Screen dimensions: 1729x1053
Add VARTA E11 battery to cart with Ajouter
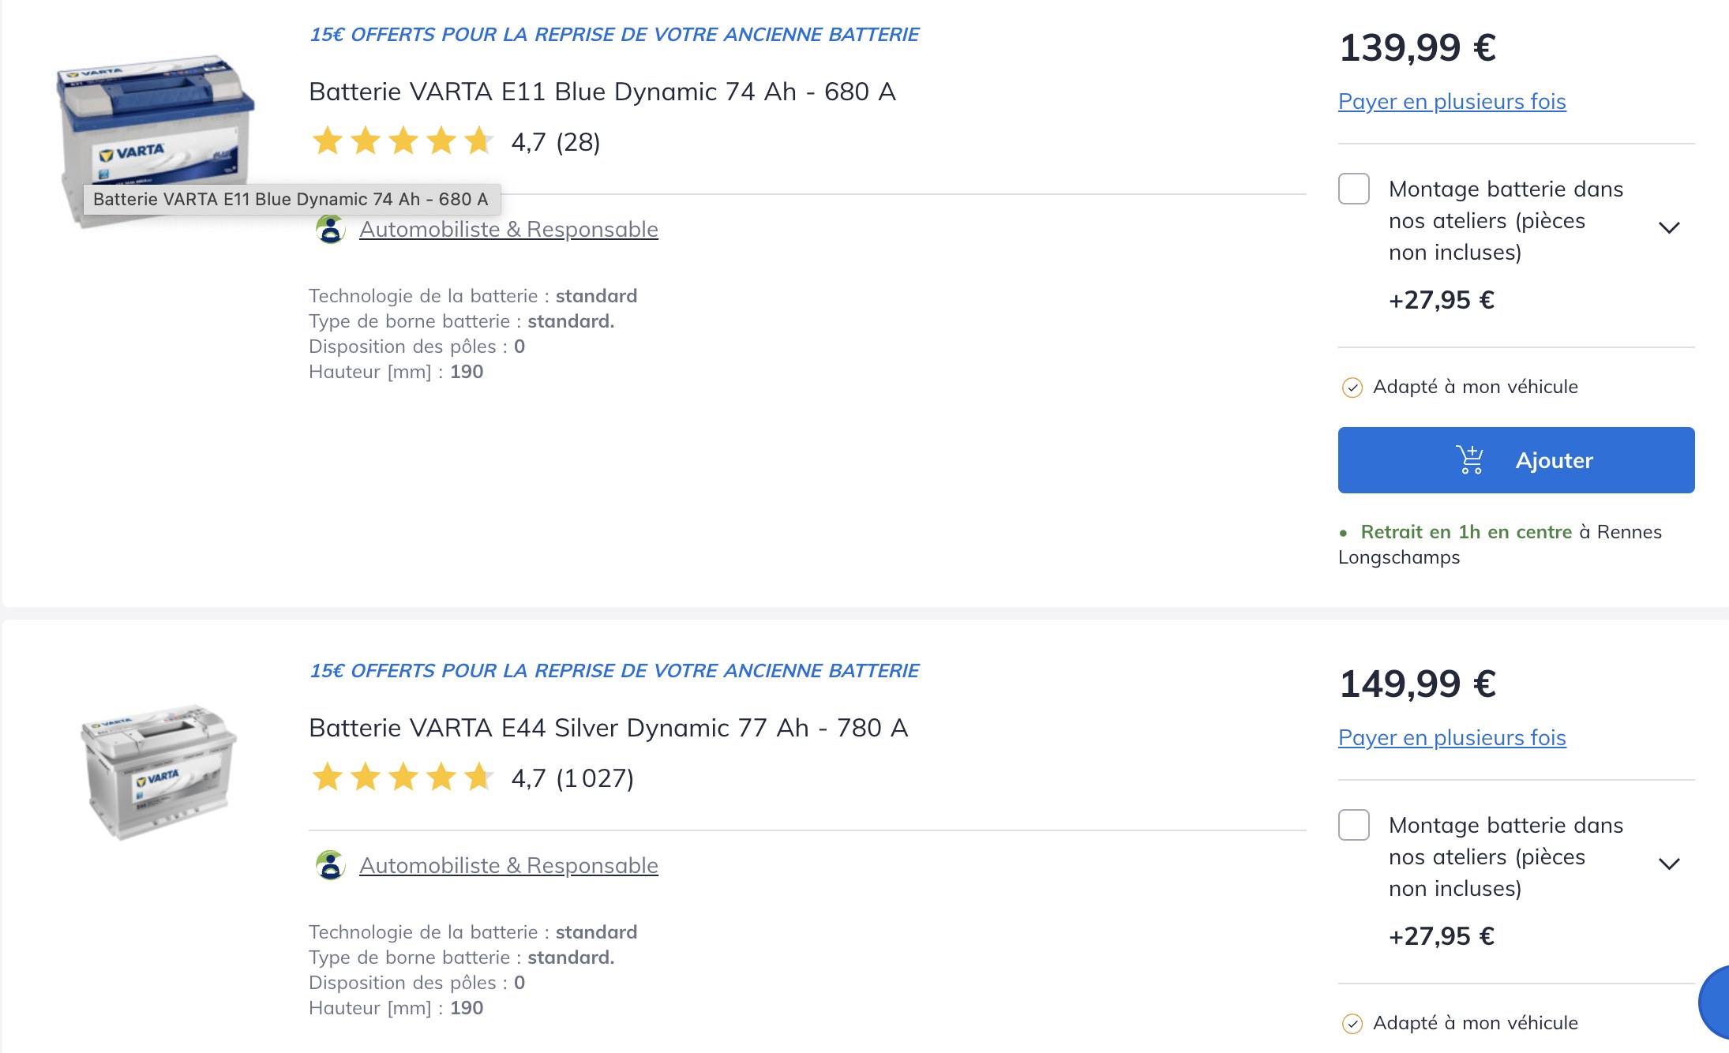click(1516, 460)
